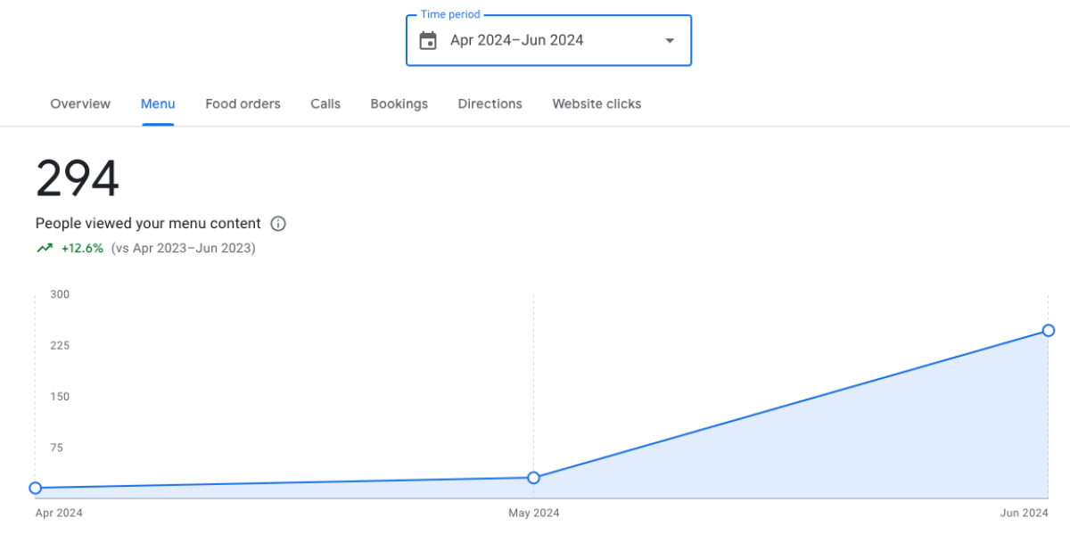Click the 294 total views number

tap(78, 179)
